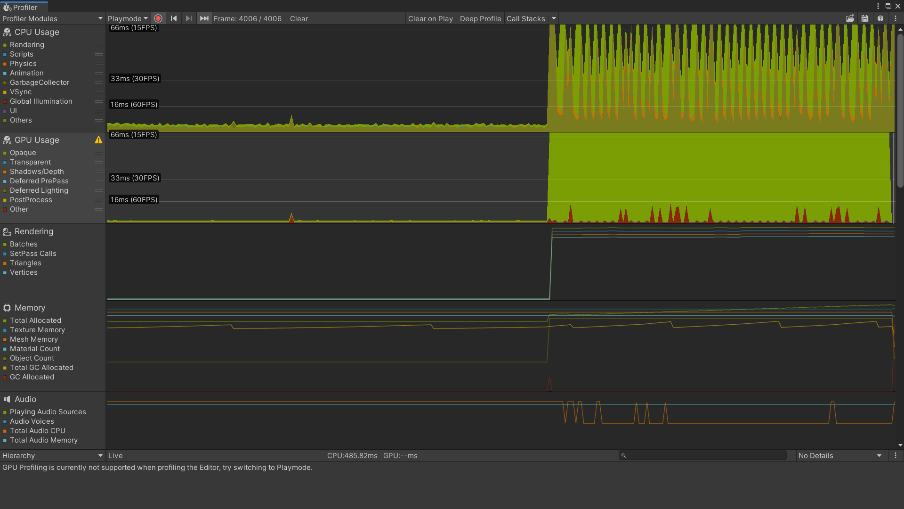Screen dimensions: 904x509
Task: Toggle the Transparent GPU category
Action: [x=30, y=162]
